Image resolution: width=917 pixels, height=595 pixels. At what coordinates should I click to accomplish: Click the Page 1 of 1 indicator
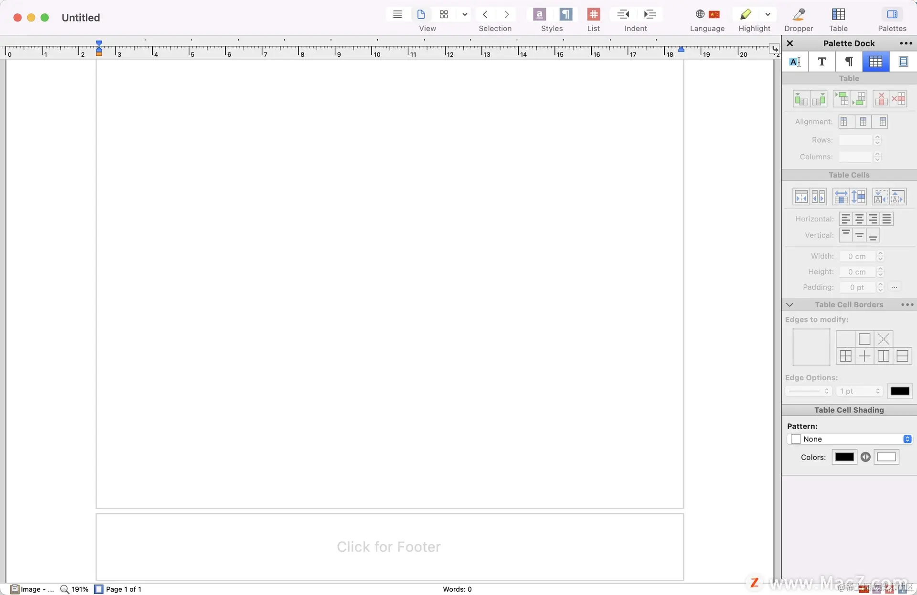click(x=123, y=589)
